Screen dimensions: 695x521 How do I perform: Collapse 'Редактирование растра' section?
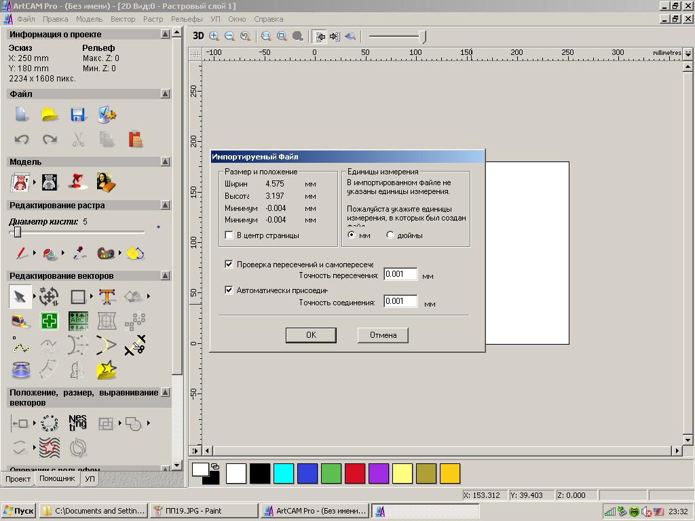click(166, 205)
